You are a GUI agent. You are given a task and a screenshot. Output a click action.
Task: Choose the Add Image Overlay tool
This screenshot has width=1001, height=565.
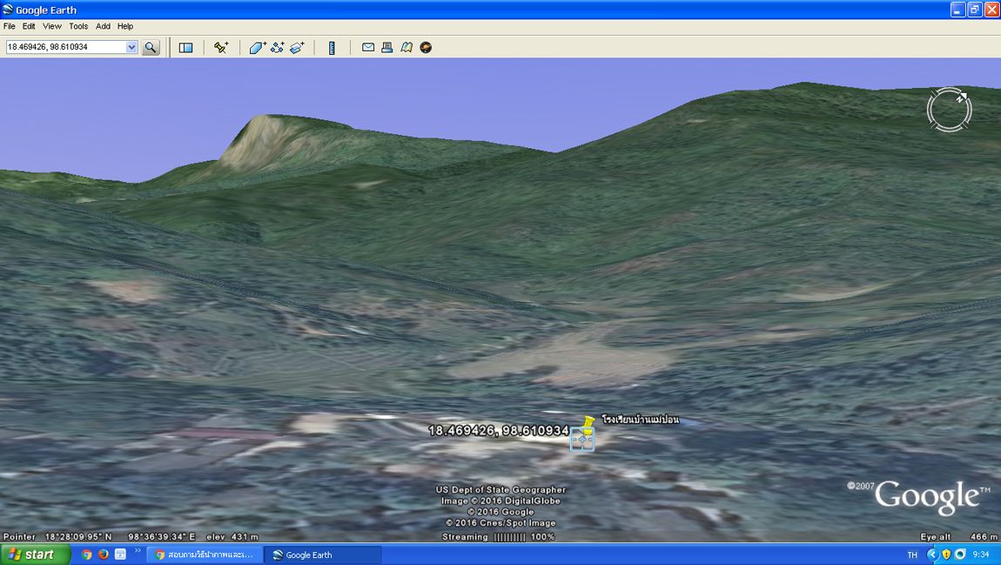click(298, 48)
